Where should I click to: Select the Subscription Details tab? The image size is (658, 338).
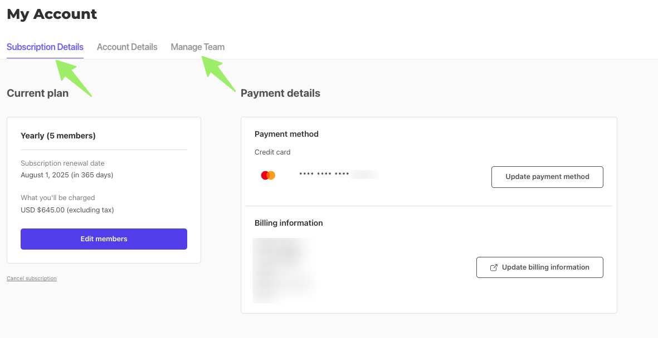click(x=45, y=47)
